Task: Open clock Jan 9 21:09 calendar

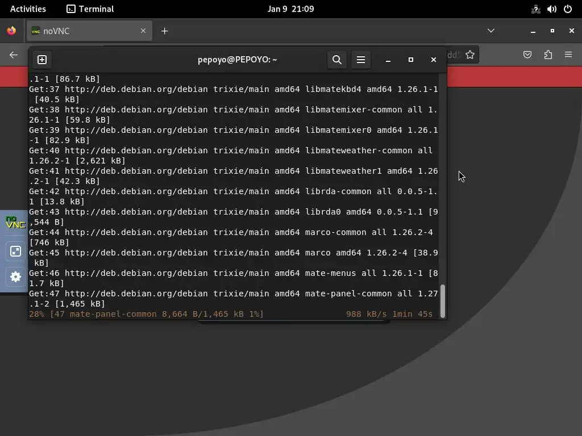Action: coord(290,9)
